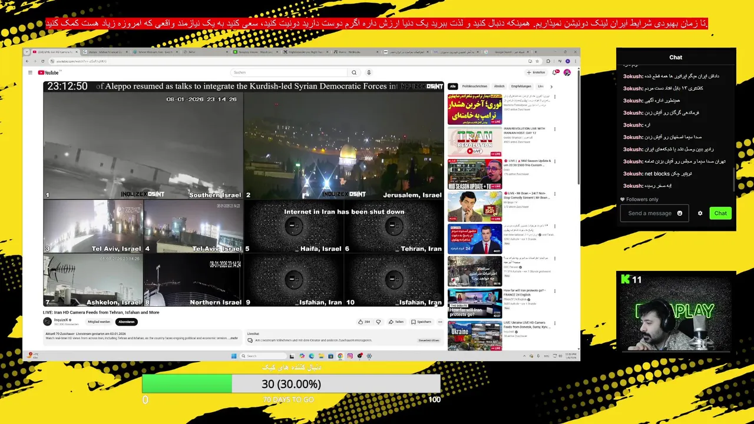The width and height of the screenshot is (754, 424).
Task: Click the InquizeX channel name link
Action: (61, 320)
